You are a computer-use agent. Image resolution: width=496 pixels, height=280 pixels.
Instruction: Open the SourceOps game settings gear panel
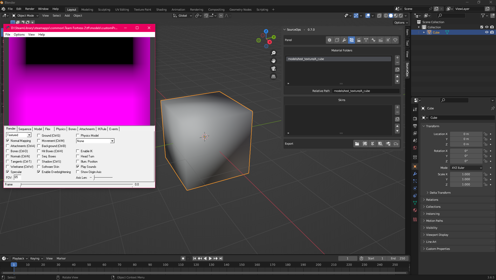point(330,40)
